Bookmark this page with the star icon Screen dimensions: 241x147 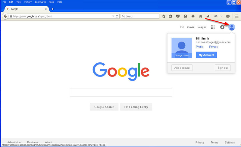click(x=164, y=16)
